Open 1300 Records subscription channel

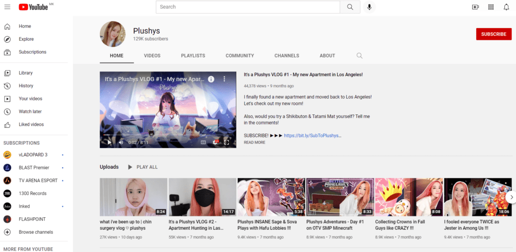click(34, 194)
